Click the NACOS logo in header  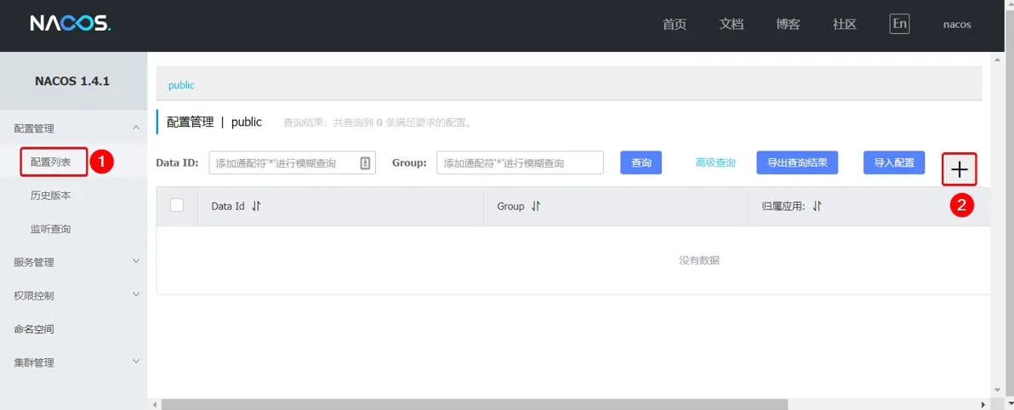click(x=70, y=24)
